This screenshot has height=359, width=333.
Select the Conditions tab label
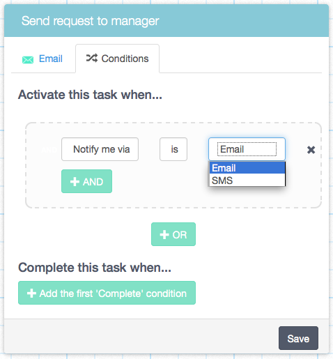tap(125, 59)
